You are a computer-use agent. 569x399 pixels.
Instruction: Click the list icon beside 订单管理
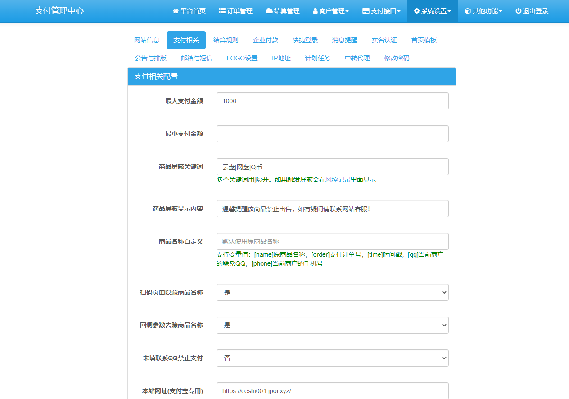pos(222,11)
